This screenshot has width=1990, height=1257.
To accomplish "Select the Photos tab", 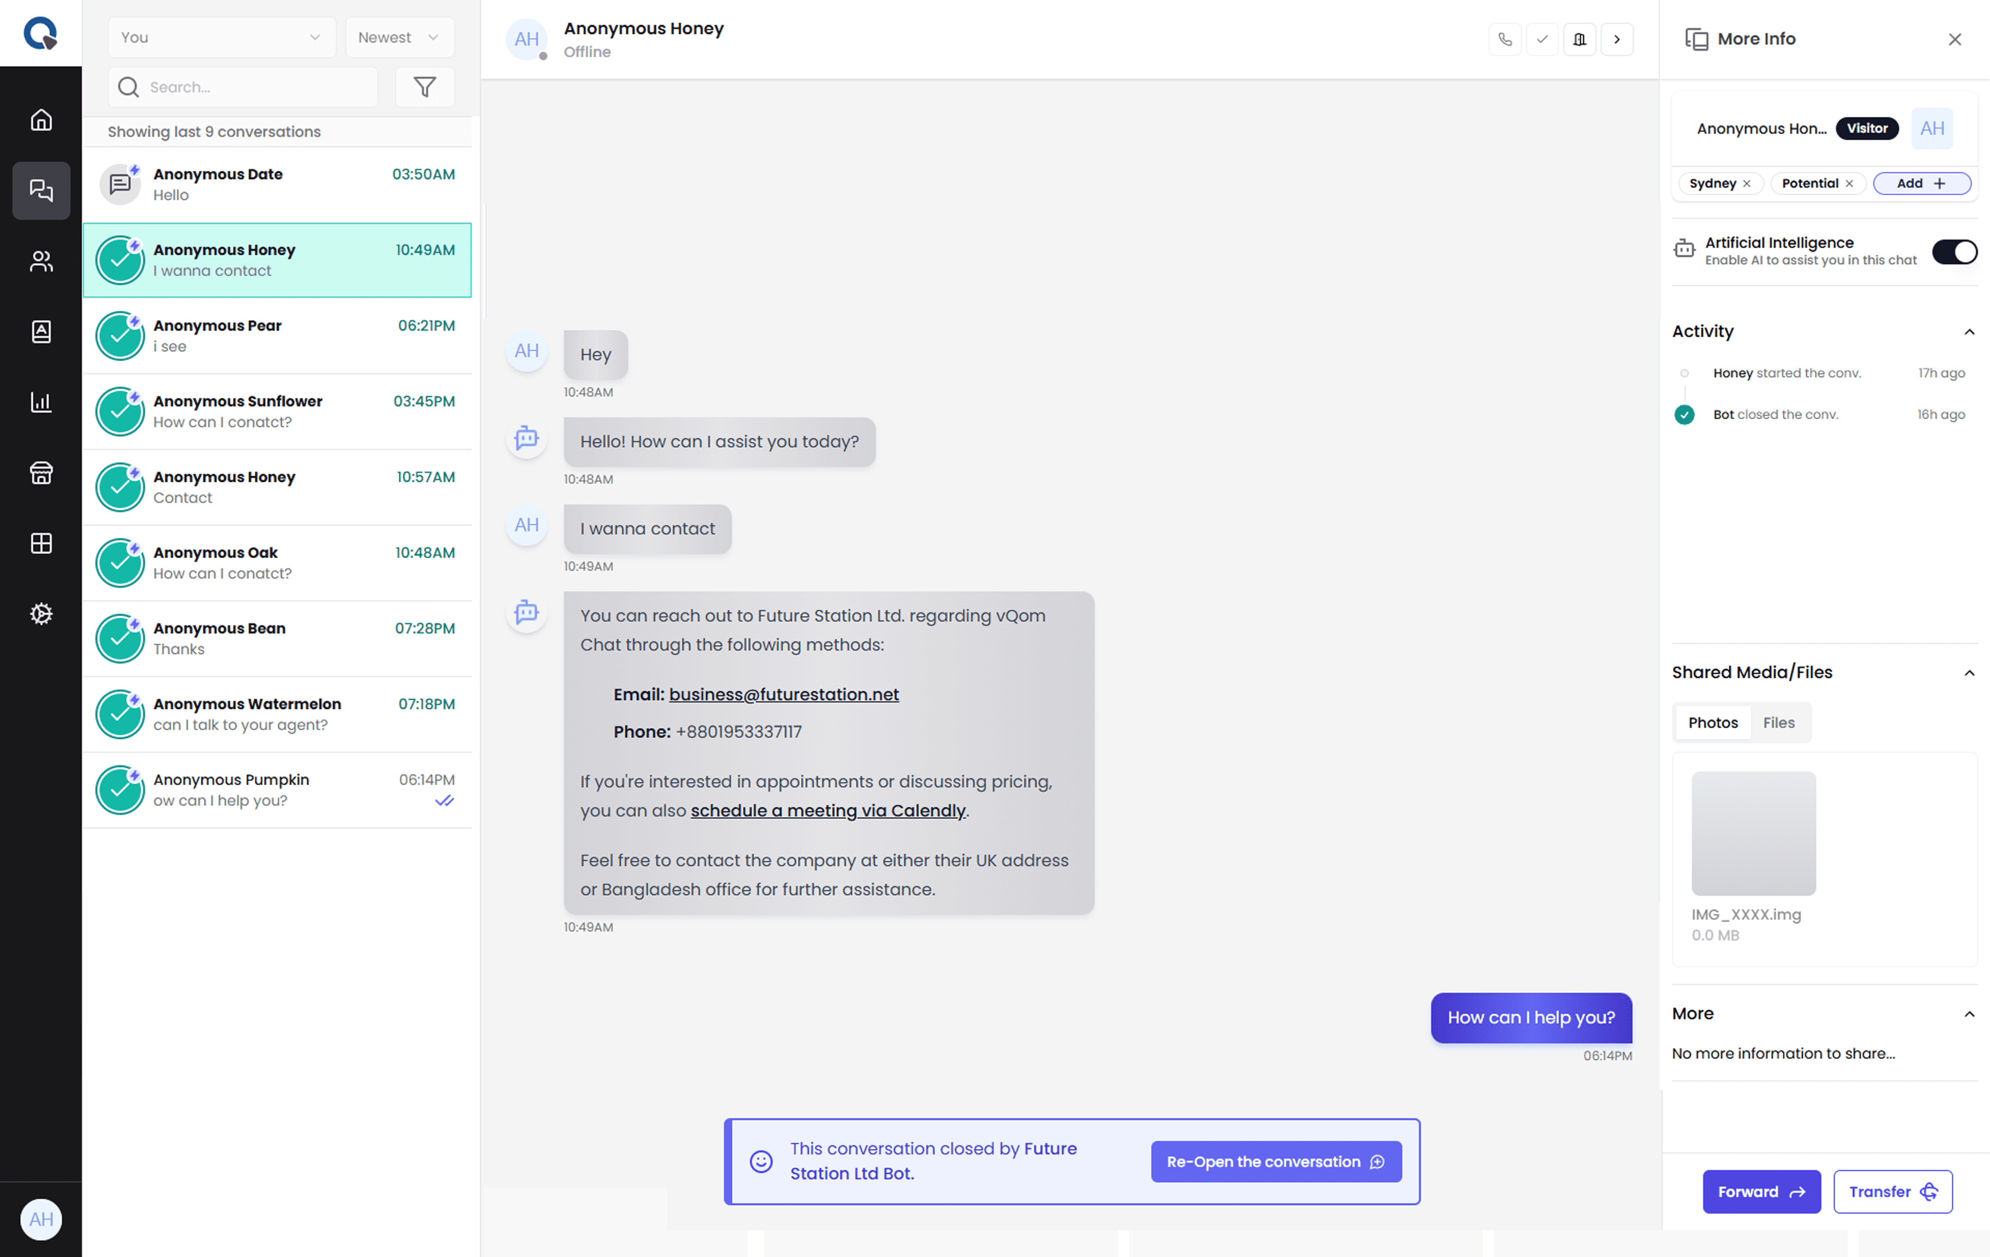I will 1712,722.
